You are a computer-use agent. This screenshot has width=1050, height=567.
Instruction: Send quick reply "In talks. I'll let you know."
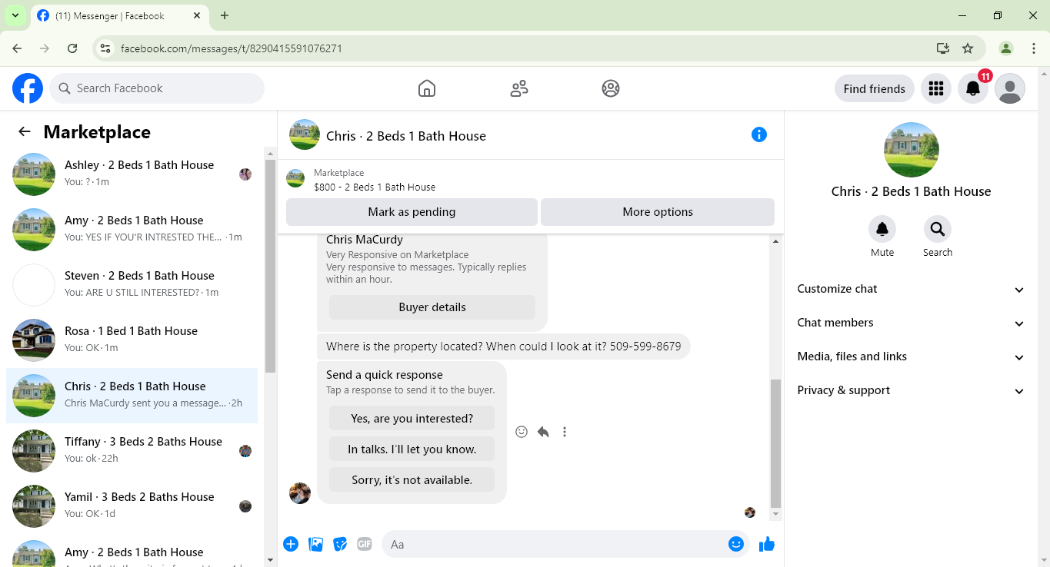click(412, 449)
